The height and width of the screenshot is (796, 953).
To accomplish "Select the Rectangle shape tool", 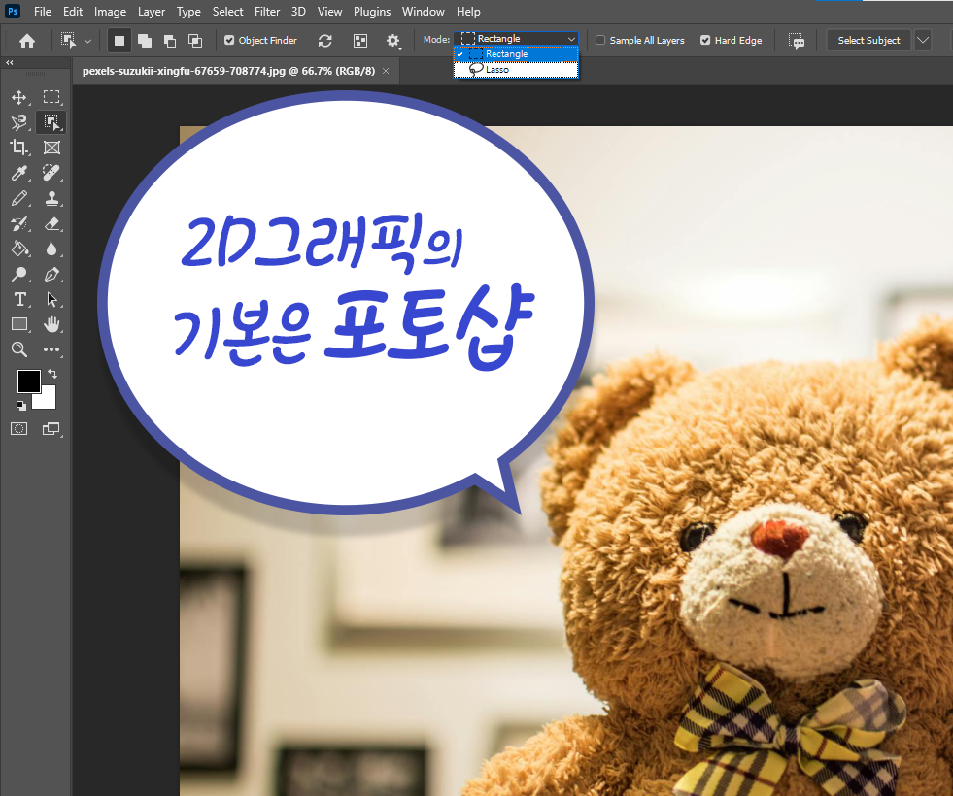I will (x=18, y=324).
